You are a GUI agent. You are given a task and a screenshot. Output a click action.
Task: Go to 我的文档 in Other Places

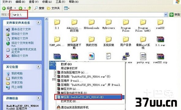(17, 78)
